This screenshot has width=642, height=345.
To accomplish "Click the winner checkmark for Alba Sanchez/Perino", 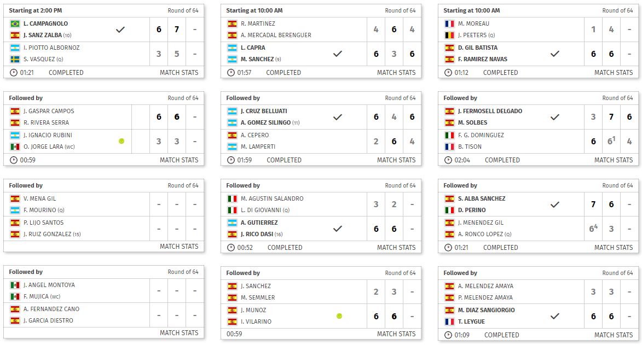I will click(555, 204).
